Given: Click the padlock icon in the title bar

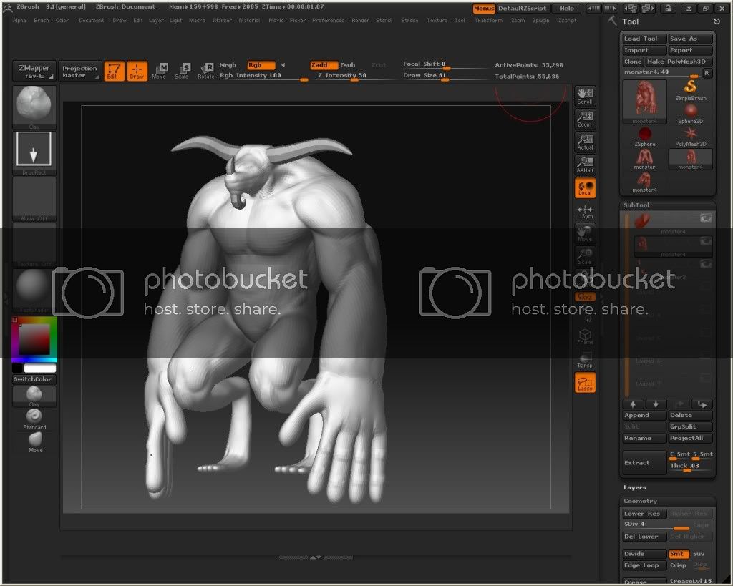Looking at the screenshot, I should pyautogui.click(x=669, y=9).
